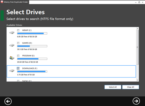Click the '6.85 GB free of 68.36 GB' text

click(x=27, y=37)
